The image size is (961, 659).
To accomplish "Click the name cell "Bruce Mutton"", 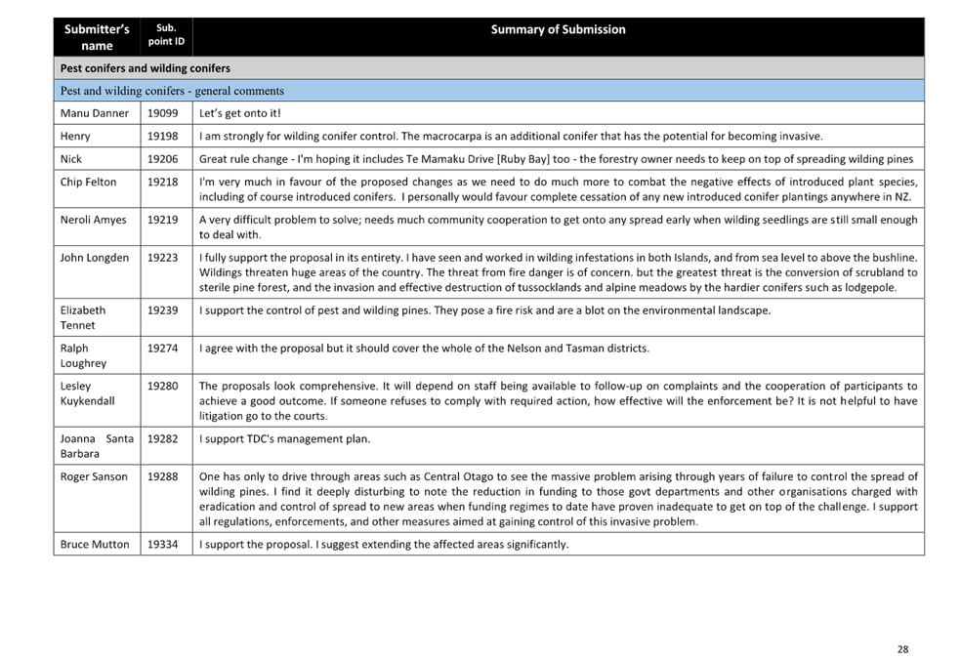I will click(95, 545).
